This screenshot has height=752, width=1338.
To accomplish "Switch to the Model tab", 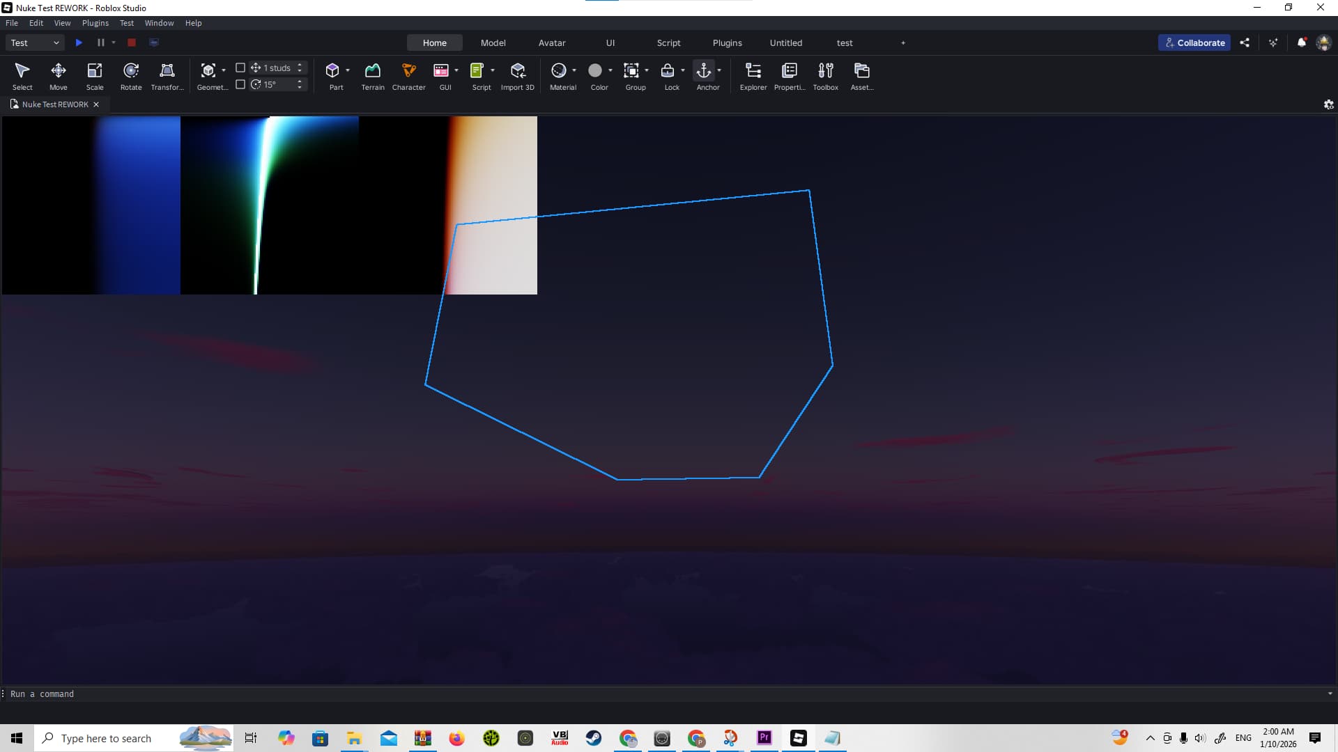I will click(x=493, y=42).
